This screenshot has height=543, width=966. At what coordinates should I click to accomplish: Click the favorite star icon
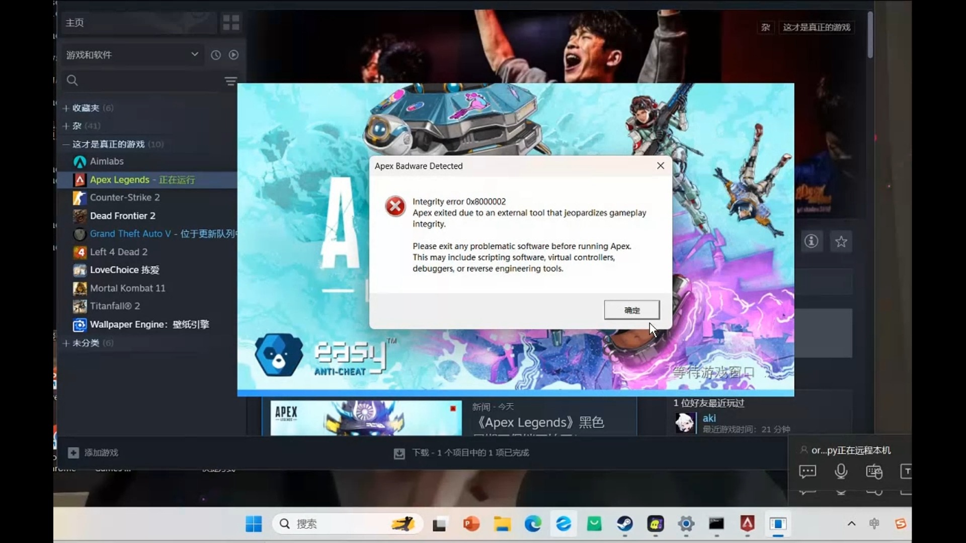click(841, 241)
